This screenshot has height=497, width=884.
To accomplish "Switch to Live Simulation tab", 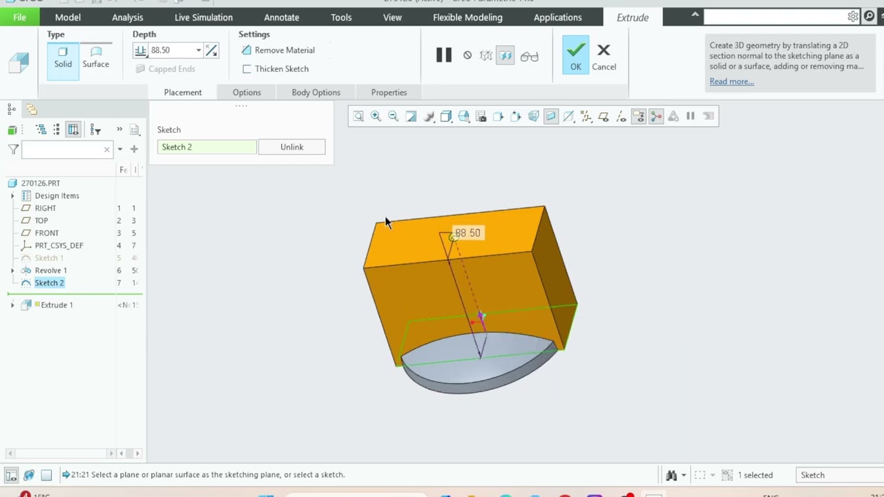I will (x=204, y=17).
